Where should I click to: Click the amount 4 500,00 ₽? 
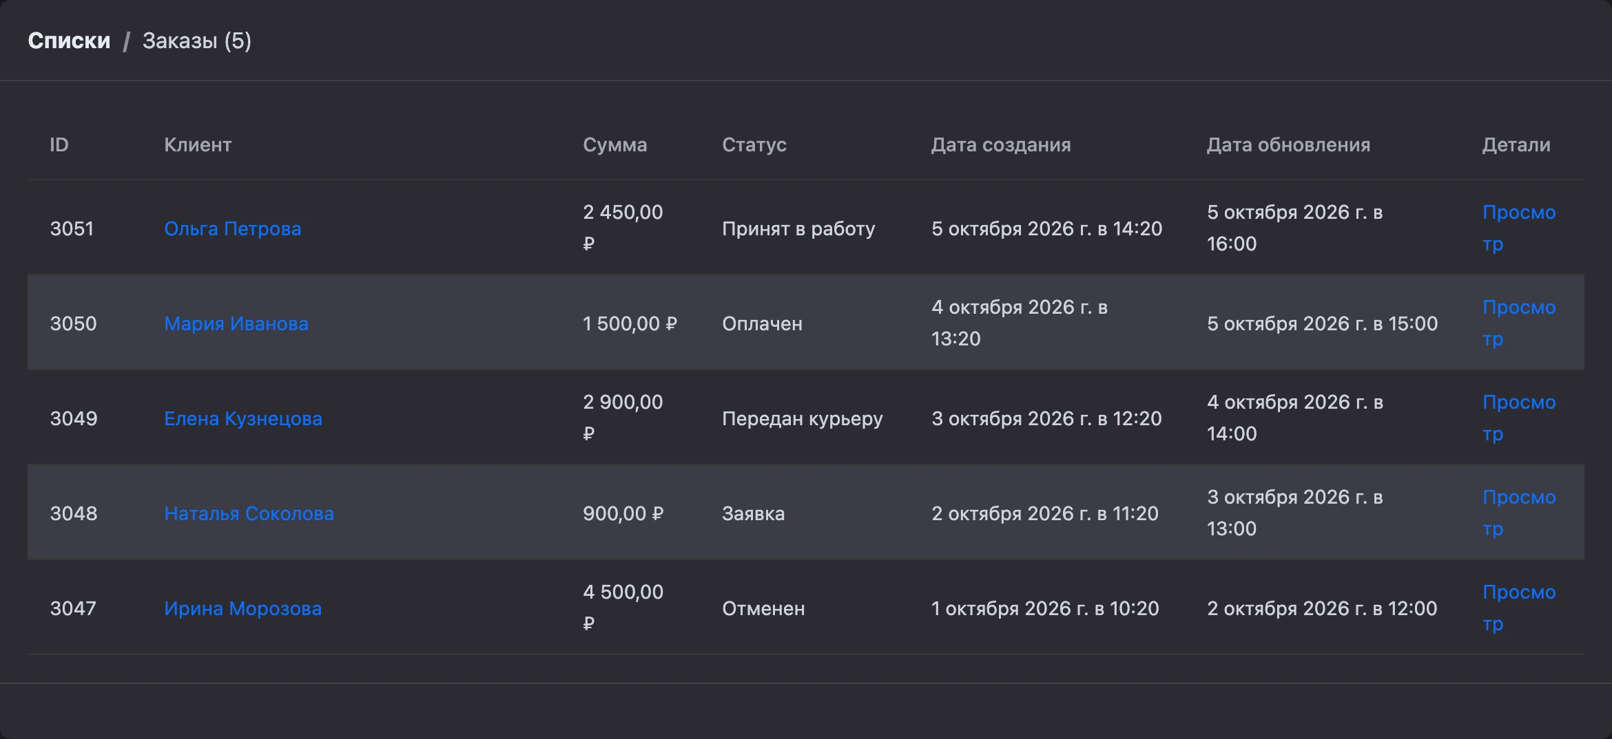pos(623,608)
